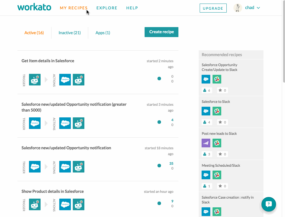Click Slack icon under Case creation notify recipe
The width and height of the screenshot is (285, 217).
[x=217, y=212]
